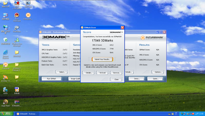The image size is (205, 116).
Task: Click the Close button in score dialog
Action: coord(116,79)
